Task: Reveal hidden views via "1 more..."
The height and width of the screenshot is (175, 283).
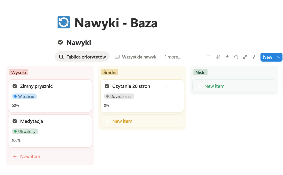Action: [173, 57]
